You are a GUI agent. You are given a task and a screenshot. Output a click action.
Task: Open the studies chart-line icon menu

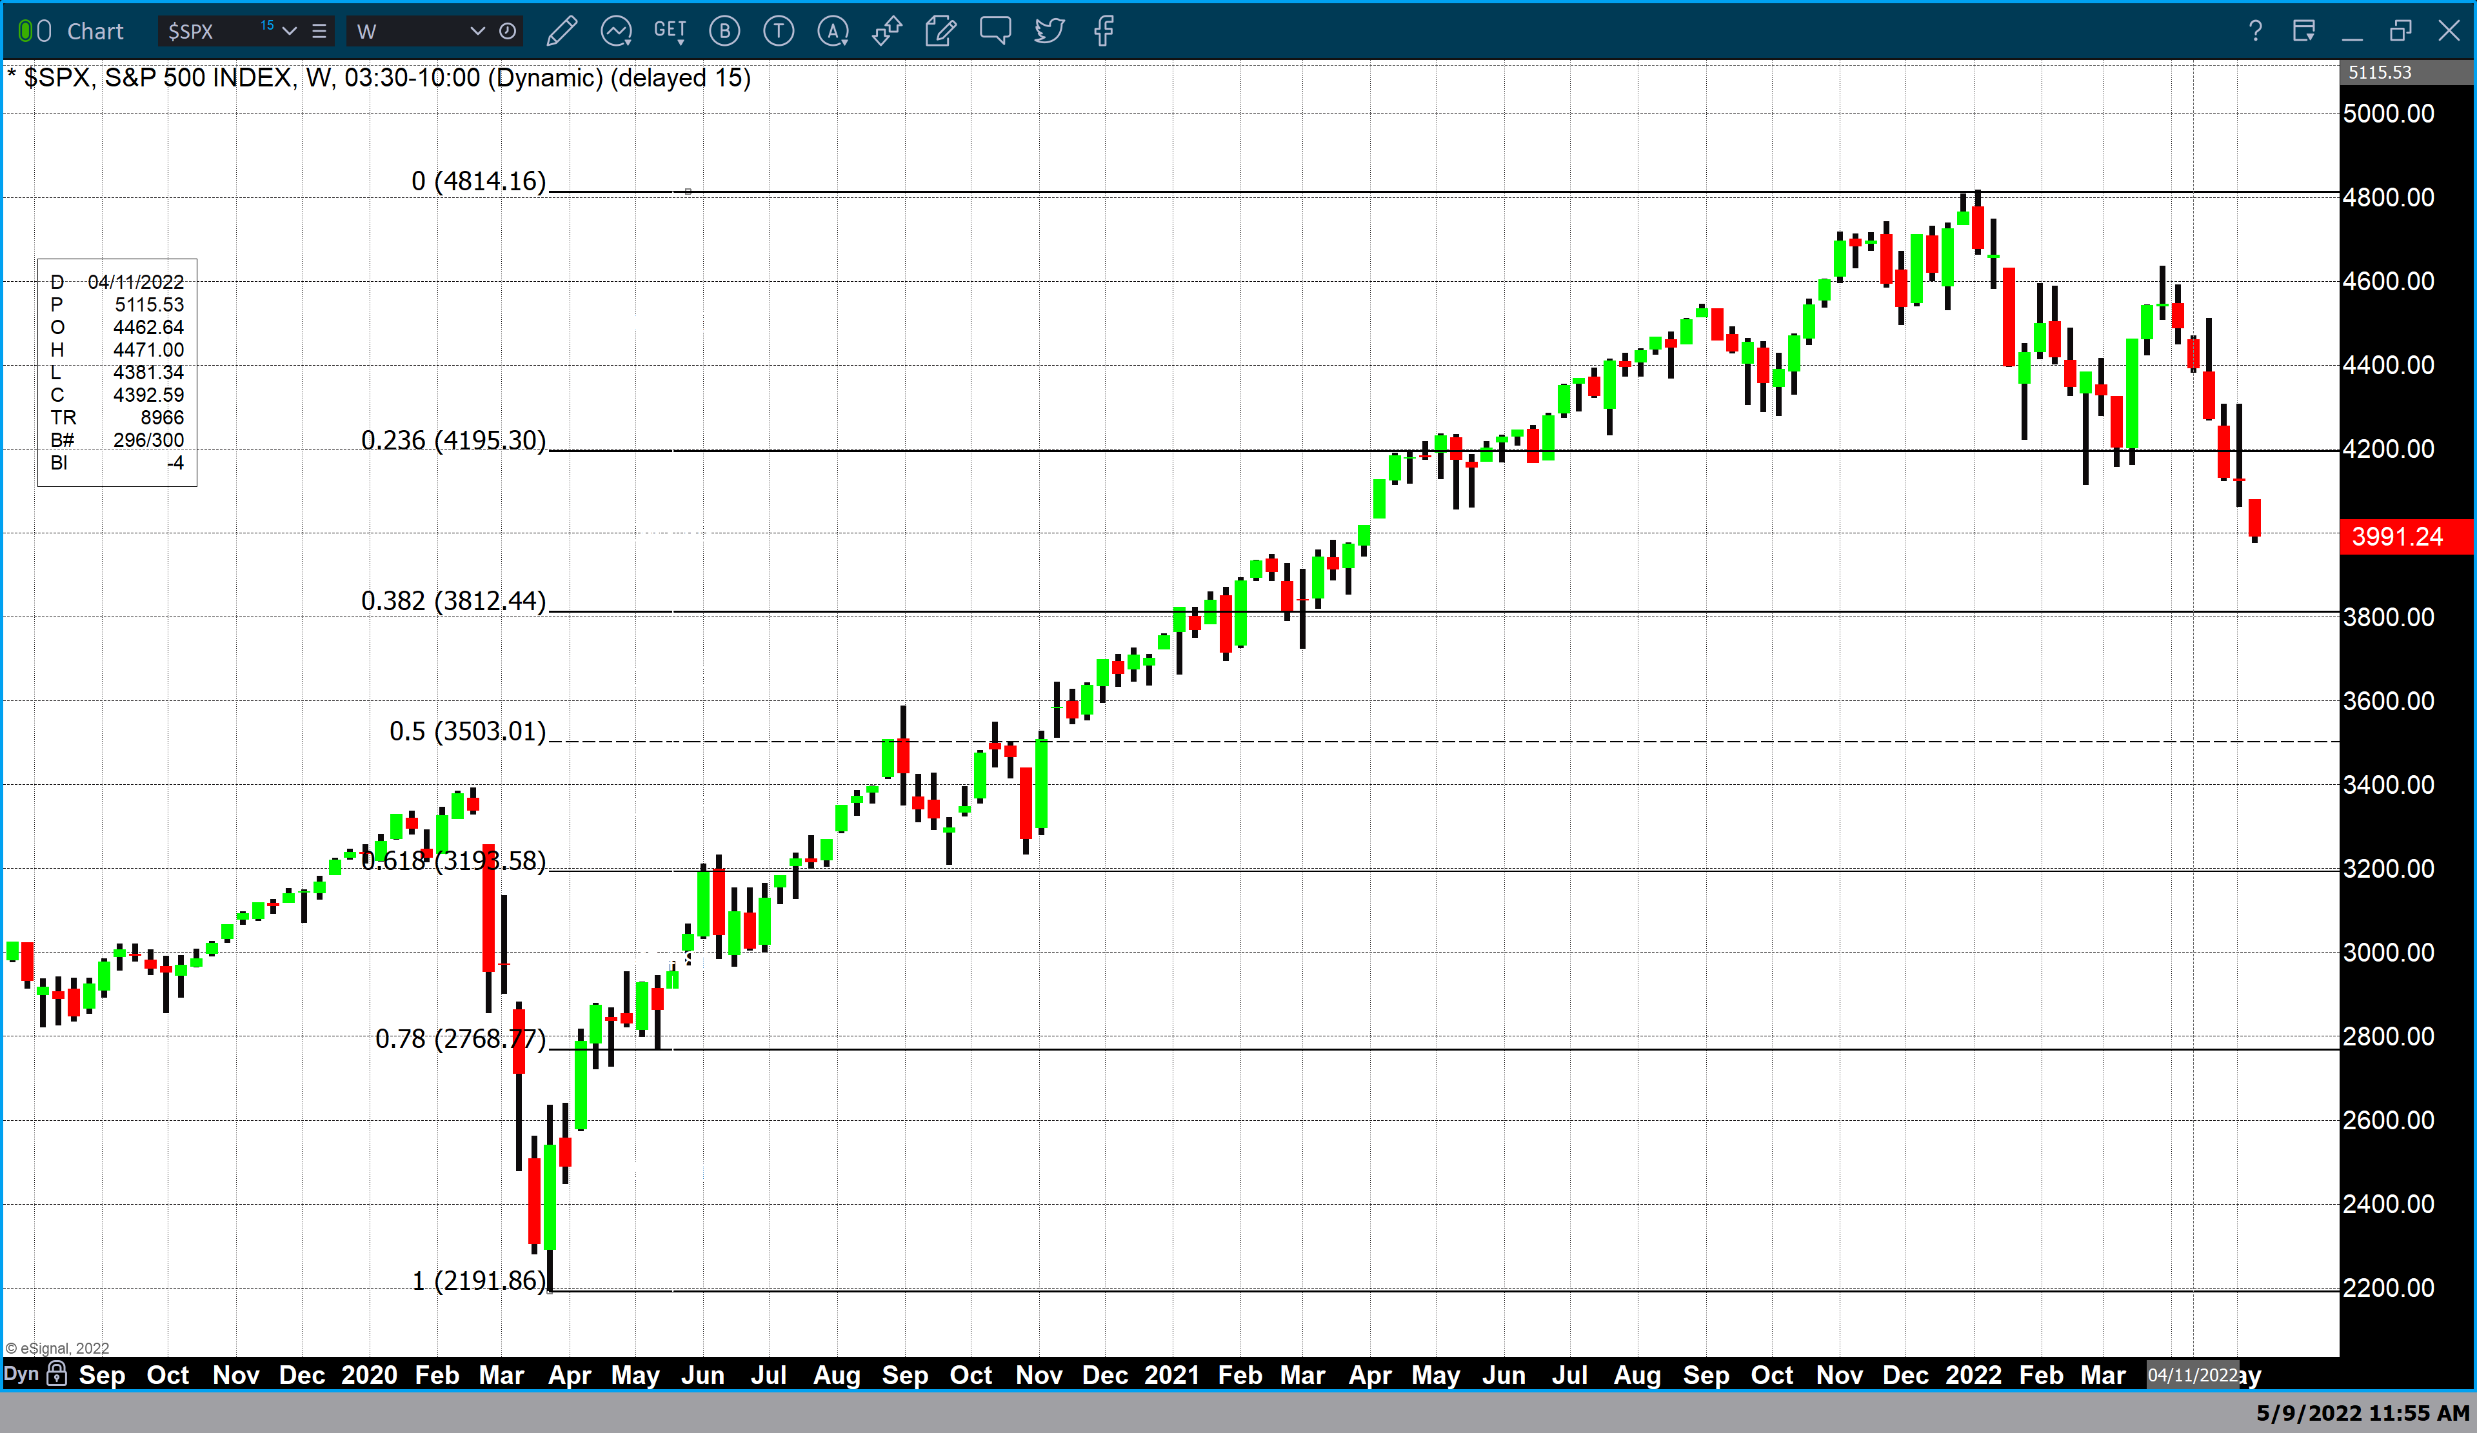tap(616, 32)
